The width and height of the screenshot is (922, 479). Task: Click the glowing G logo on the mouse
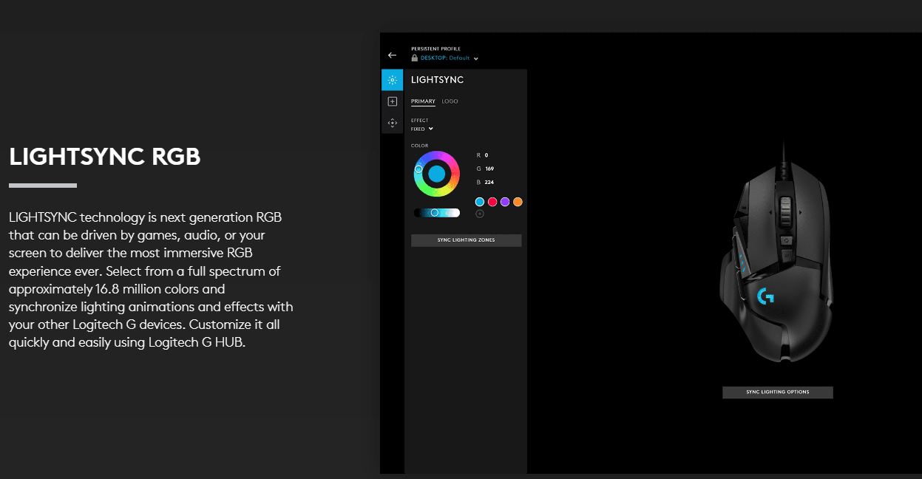766,296
